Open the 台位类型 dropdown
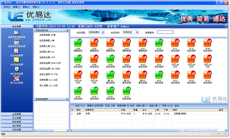This screenshot has height=138, width=230. point(97,32)
